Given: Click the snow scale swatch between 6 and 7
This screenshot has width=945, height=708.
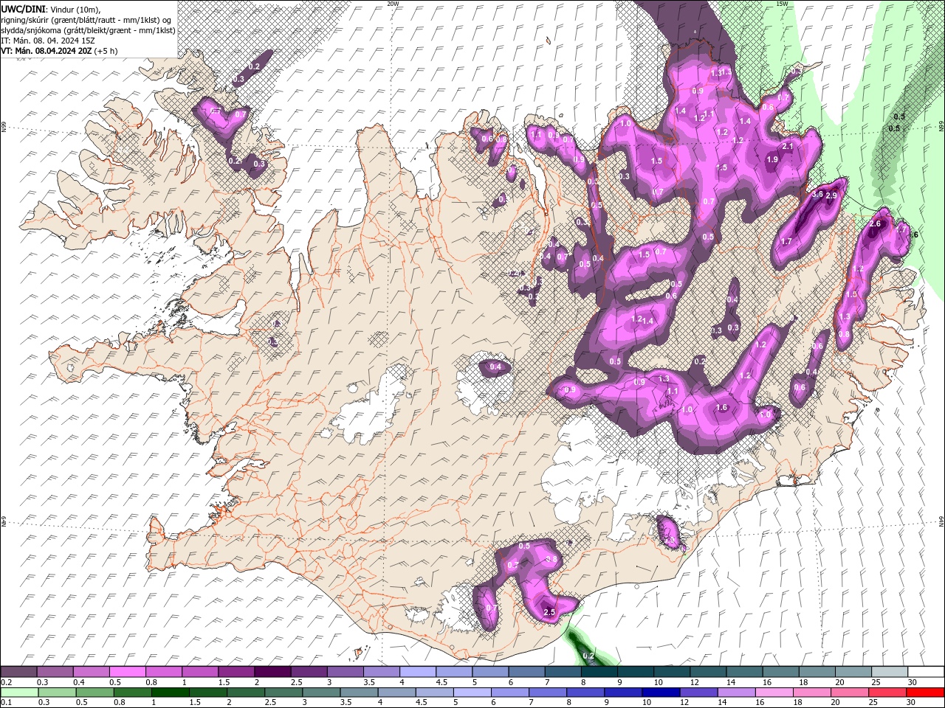Looking at the screenshot, I should 526,671.
